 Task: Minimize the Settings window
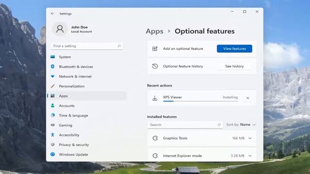pyautogui.click(x=232, y=12)
